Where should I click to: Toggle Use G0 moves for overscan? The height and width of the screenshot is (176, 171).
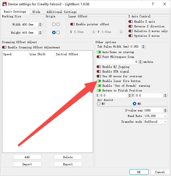point(99,76)
